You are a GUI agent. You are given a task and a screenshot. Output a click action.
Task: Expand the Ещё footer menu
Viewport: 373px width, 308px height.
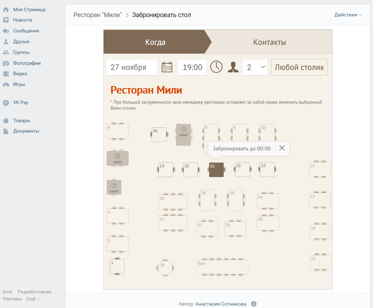coord(33,299)
